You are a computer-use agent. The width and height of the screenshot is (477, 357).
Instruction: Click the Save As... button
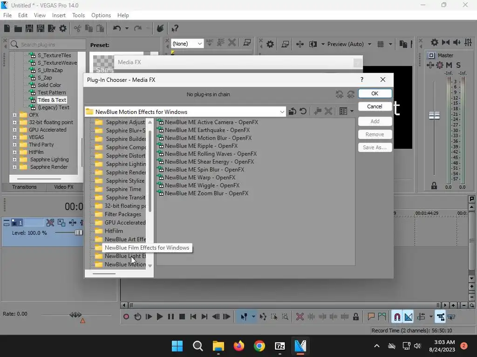click(375, 147)
